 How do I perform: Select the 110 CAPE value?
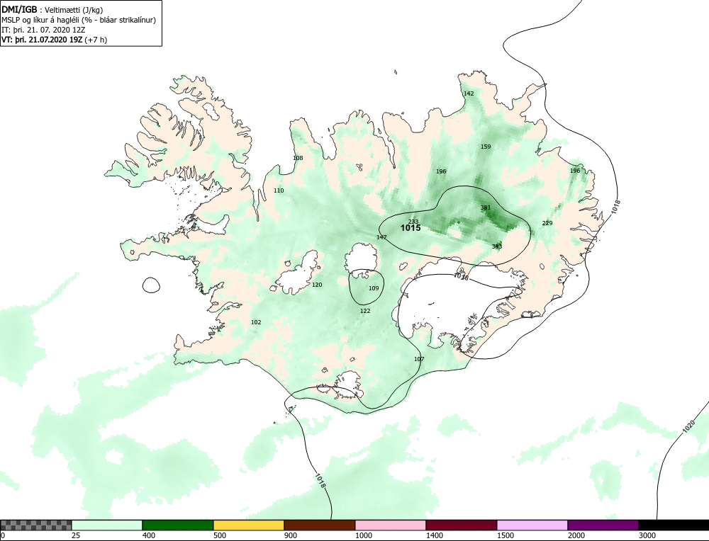(279, 190)
